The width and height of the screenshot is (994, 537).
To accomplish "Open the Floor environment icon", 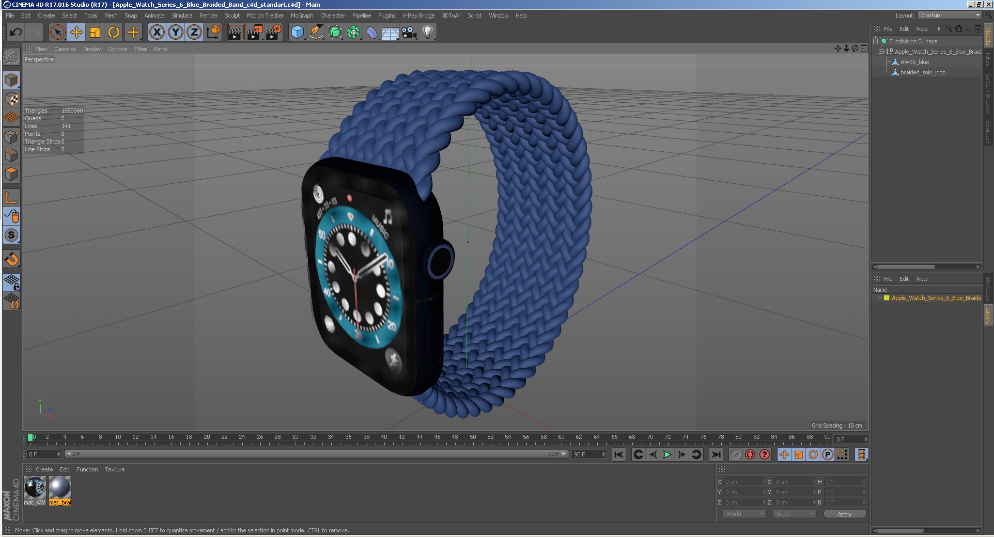I will [391, 33].
